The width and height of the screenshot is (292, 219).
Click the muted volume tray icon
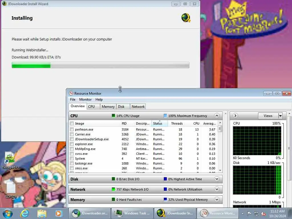coord(263,214)
